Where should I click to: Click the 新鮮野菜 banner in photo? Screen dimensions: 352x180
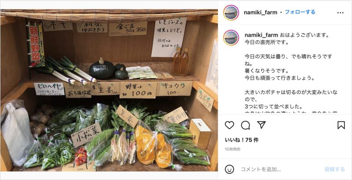coord(35,45)
